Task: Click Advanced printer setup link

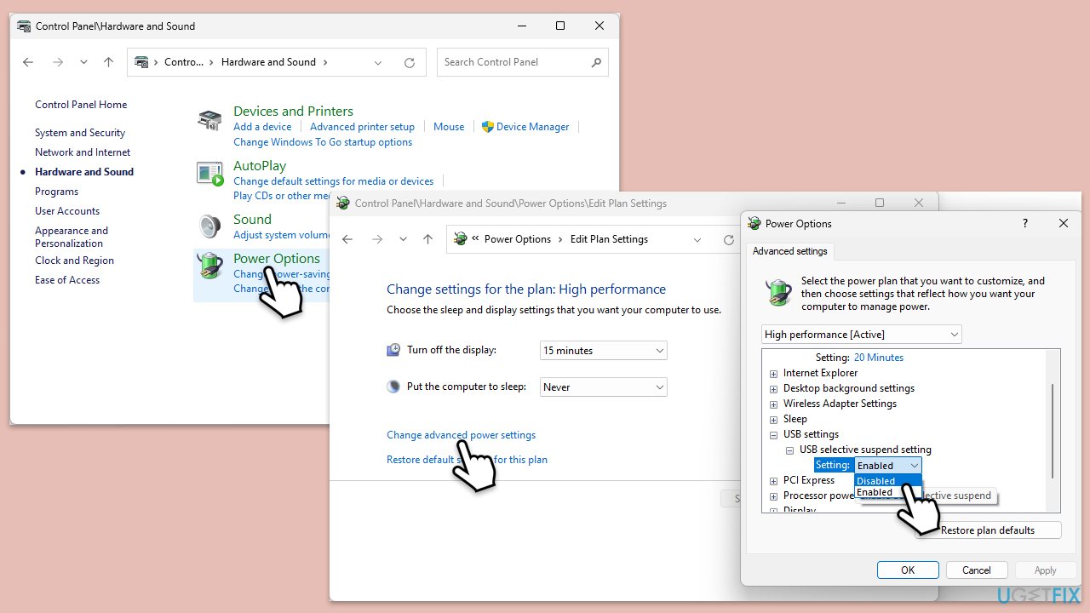Action: 362,127
